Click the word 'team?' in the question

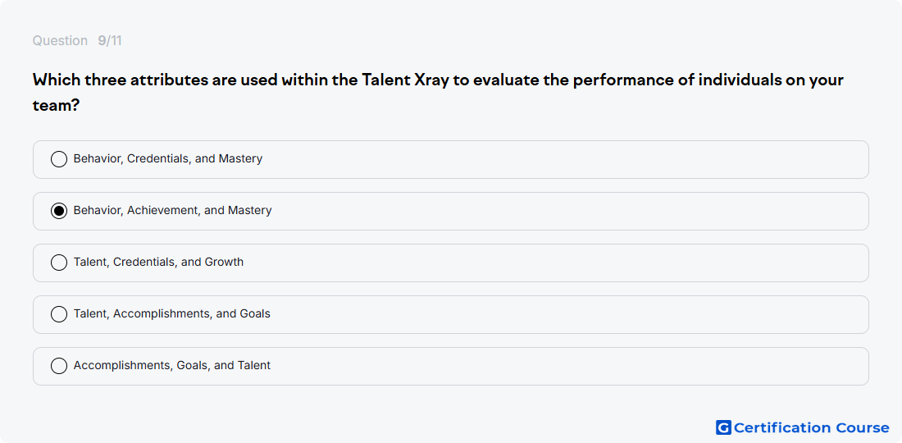pos(56,105)
